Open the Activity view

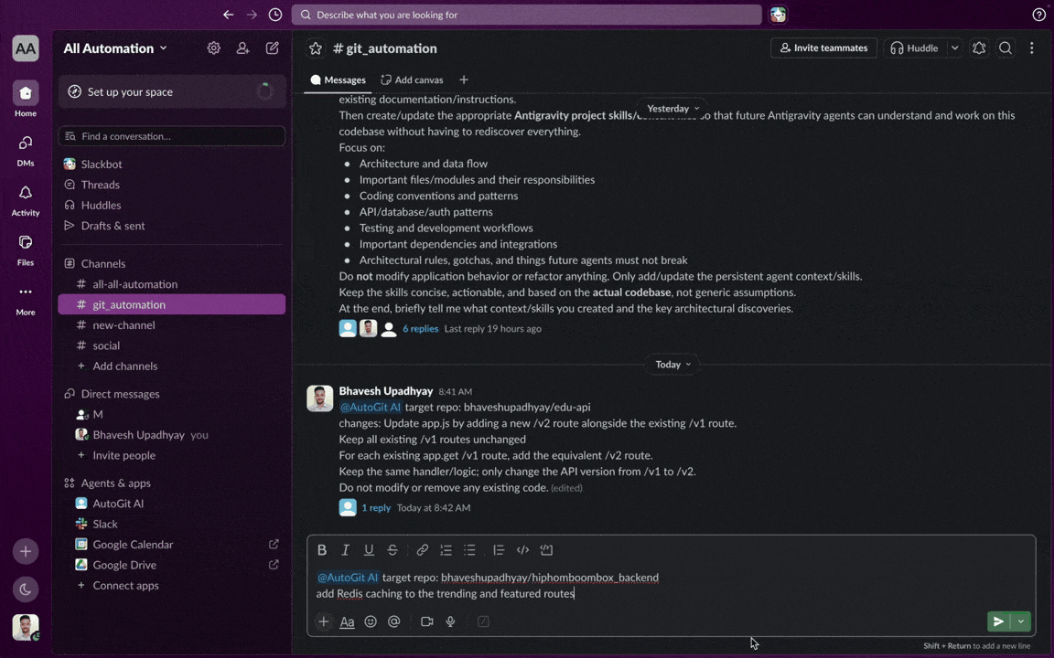pos(26,200)
